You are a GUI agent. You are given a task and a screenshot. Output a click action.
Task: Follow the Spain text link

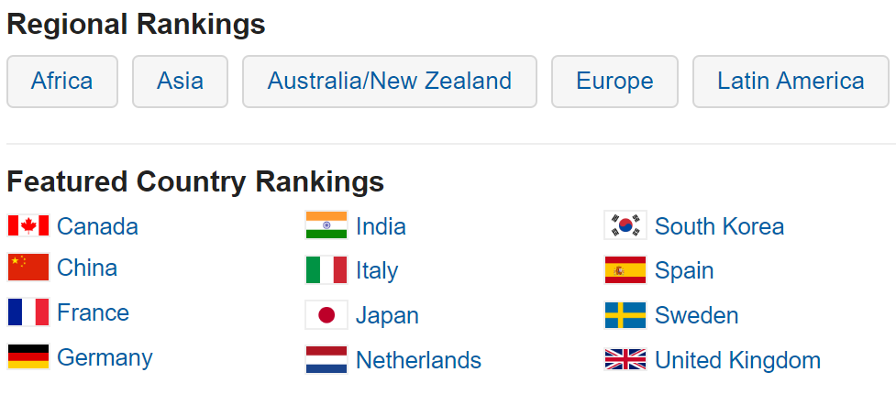[684, 270]
